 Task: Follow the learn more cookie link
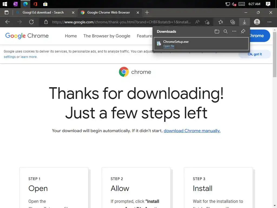29,57
